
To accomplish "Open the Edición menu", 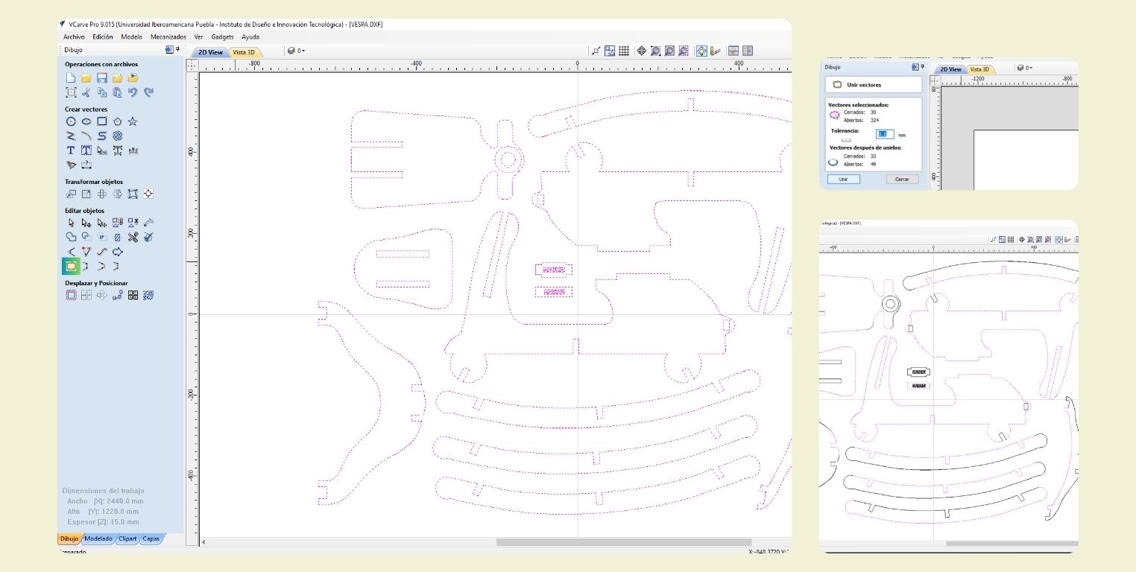I will (103, 36).
